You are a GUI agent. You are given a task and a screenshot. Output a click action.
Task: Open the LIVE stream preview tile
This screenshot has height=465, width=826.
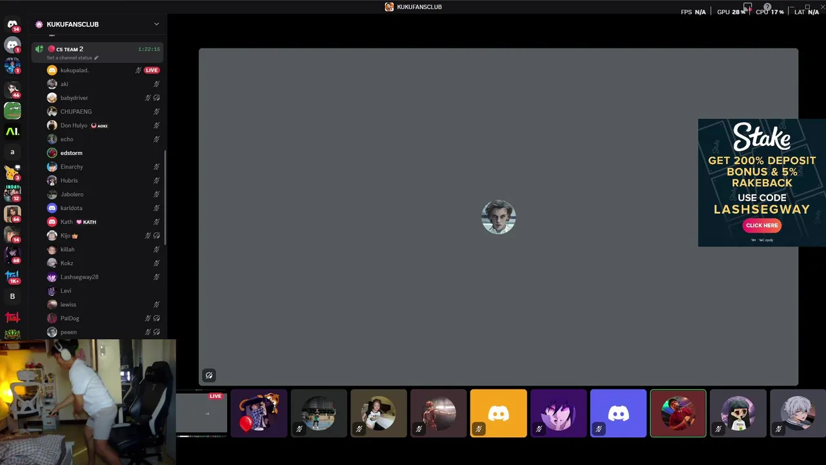tap(201, 413)
